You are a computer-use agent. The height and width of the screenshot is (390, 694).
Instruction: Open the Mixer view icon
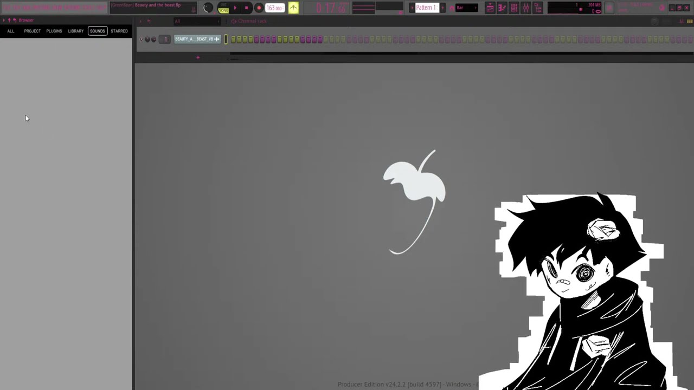(x=526, y=8)
